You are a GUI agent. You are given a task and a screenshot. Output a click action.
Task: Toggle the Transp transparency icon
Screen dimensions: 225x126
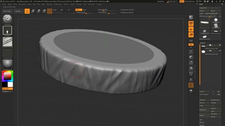[191, 80]
